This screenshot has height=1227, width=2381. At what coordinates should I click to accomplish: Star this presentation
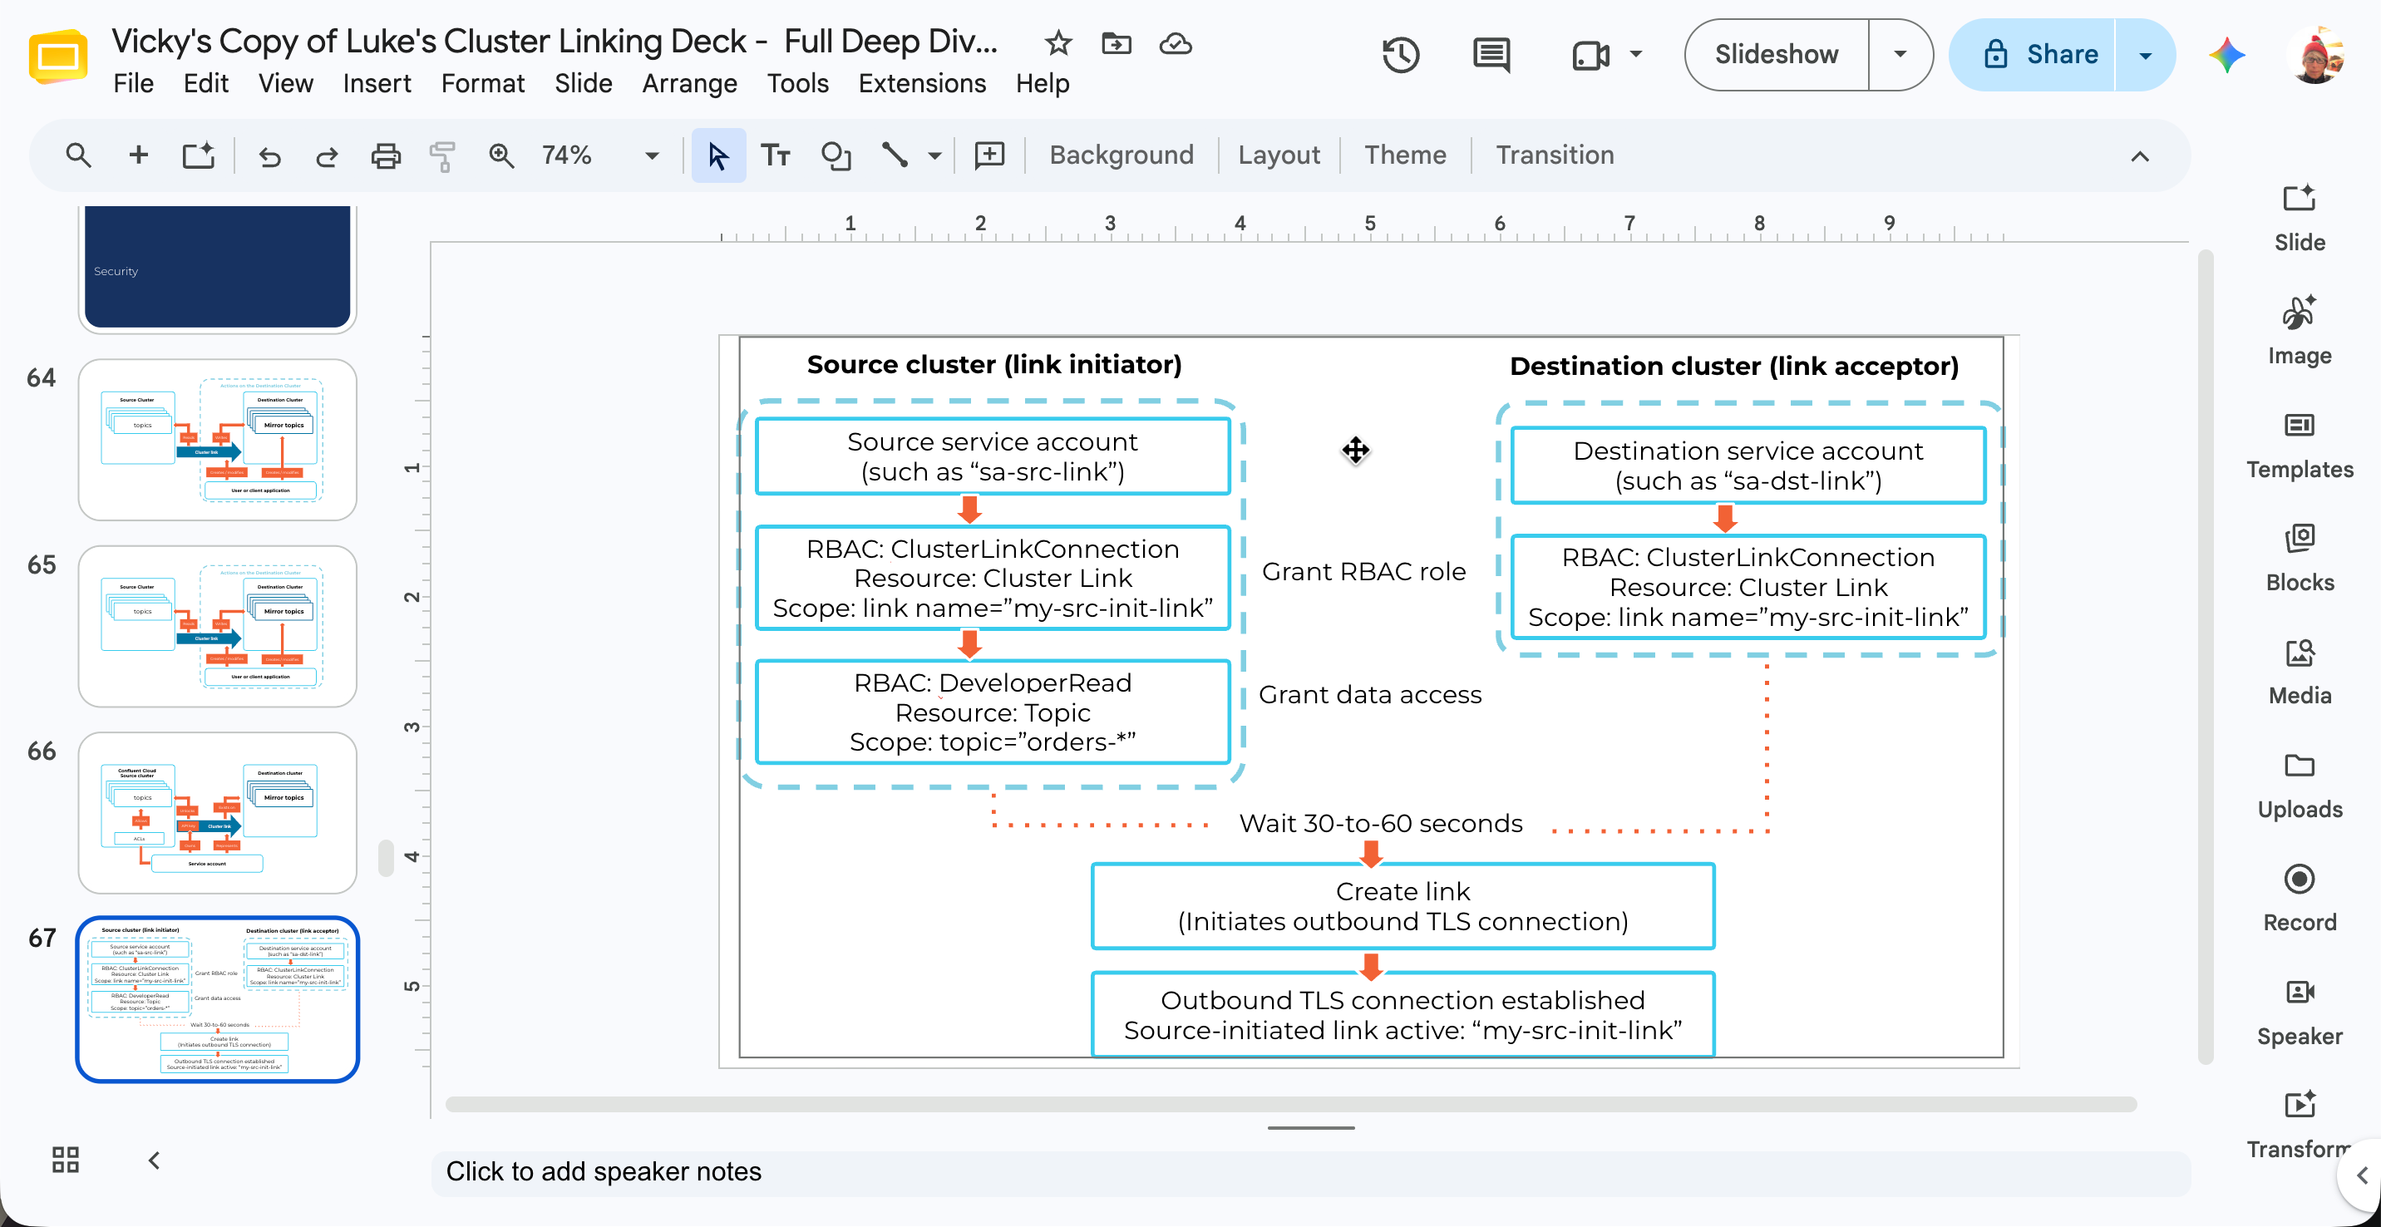click(x=1057, y=42)
